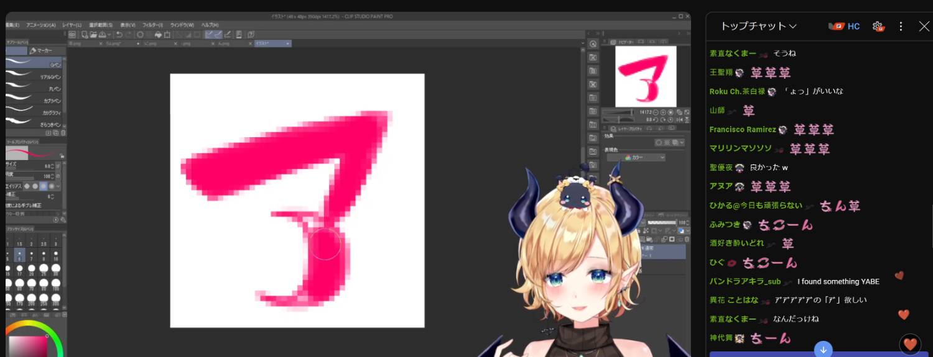Click the heart reaction button in chat
Screen dimensions: 933x357
[x=911, y=343]
